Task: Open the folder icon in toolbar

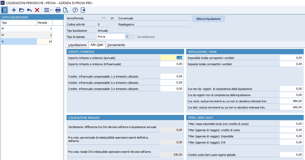Action: tap(22, 10)
